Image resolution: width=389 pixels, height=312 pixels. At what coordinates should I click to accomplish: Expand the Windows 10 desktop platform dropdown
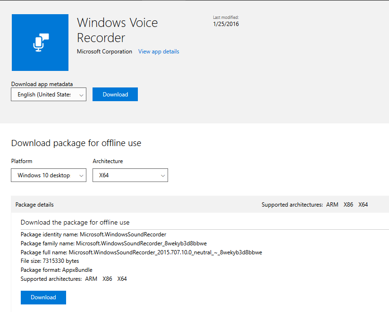coord(49,175)
